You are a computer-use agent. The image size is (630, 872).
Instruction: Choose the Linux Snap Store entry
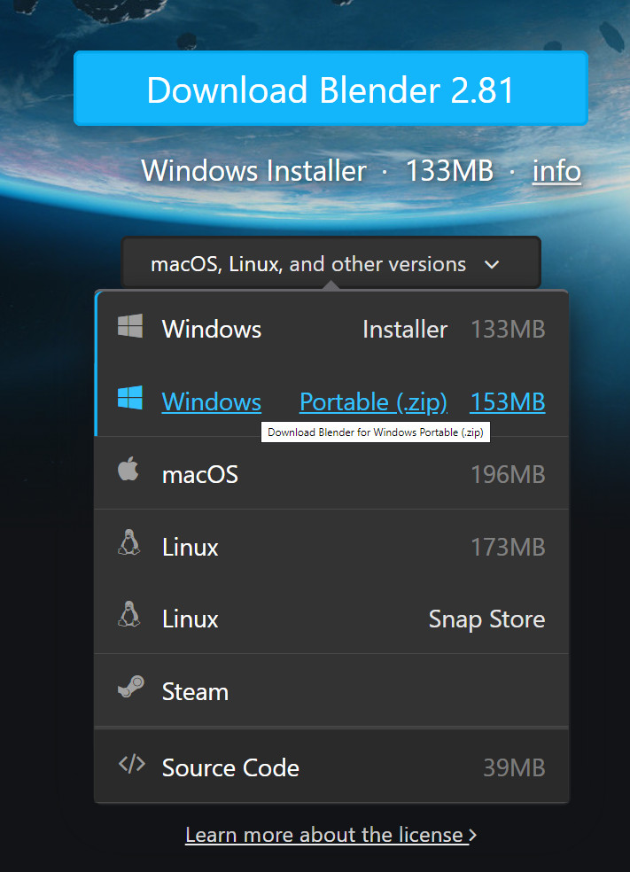(332, 619)
